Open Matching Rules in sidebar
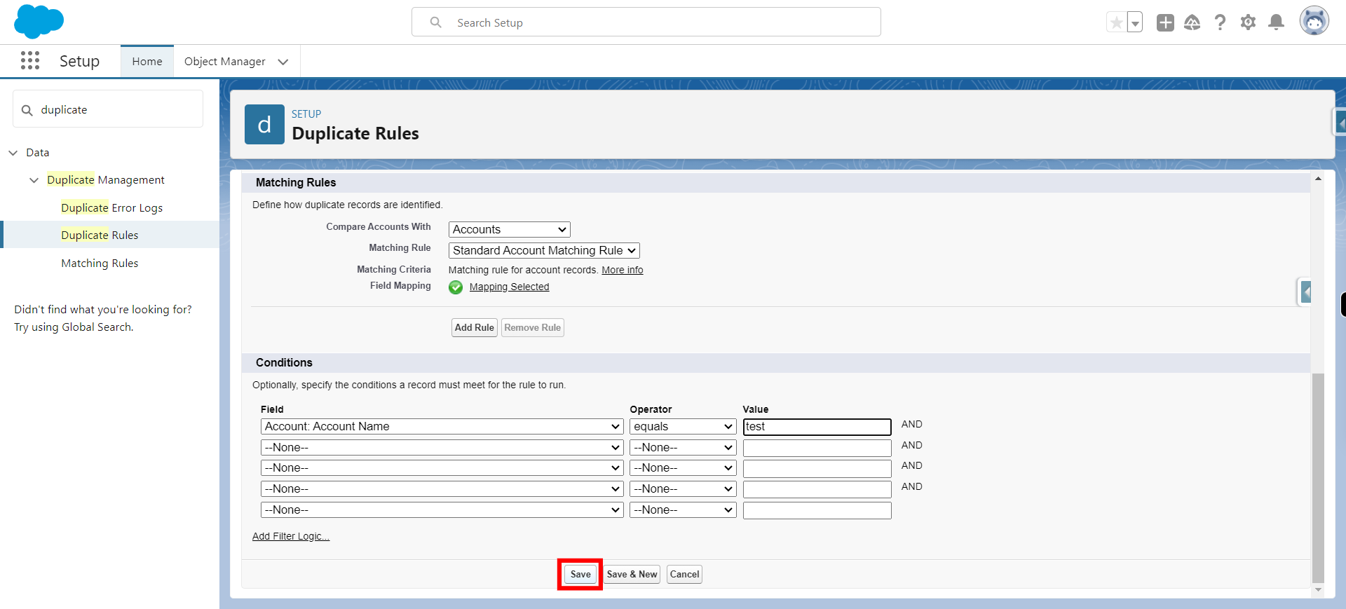The width and height of the screenshot is (1346, 609). [100, 263]
